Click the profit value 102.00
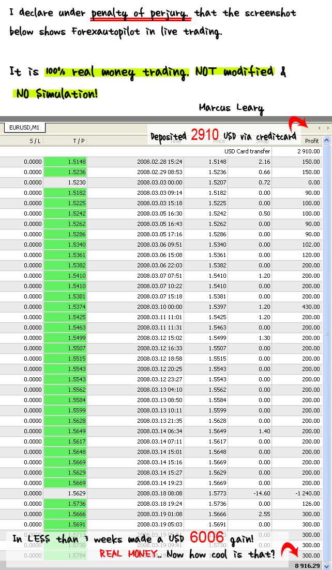This screenshot has width=332, height=570. tap(311, 244)
